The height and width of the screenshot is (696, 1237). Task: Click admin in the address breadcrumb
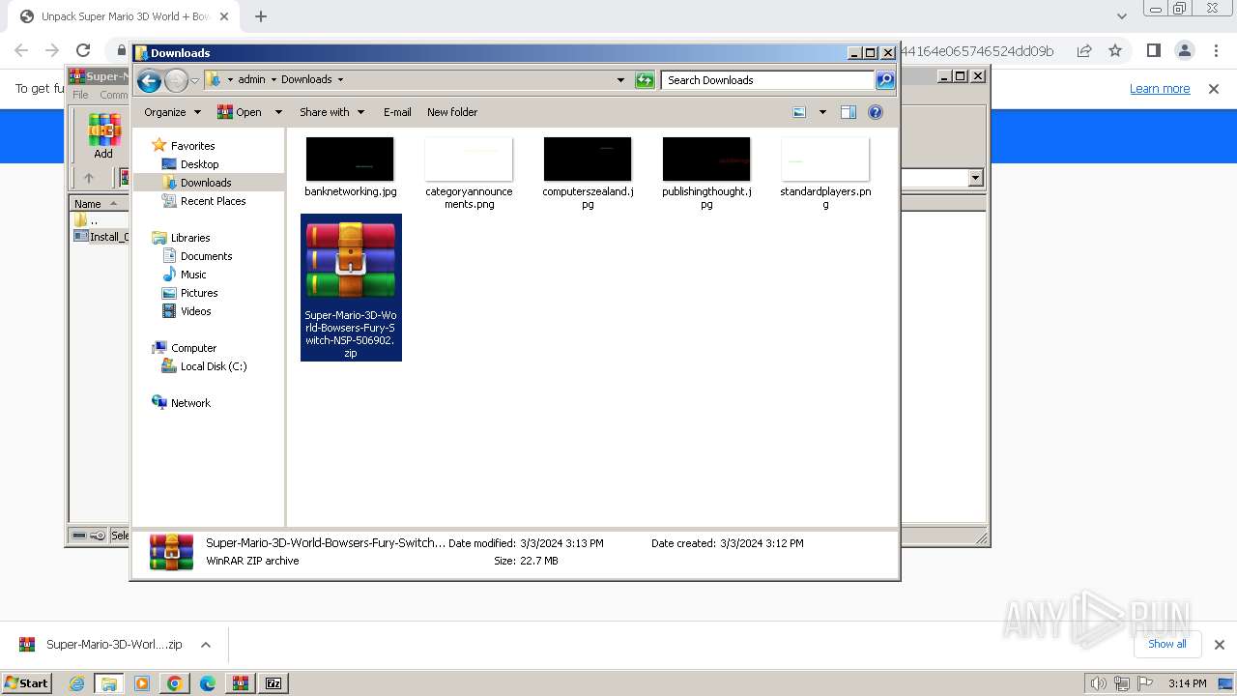251,80
